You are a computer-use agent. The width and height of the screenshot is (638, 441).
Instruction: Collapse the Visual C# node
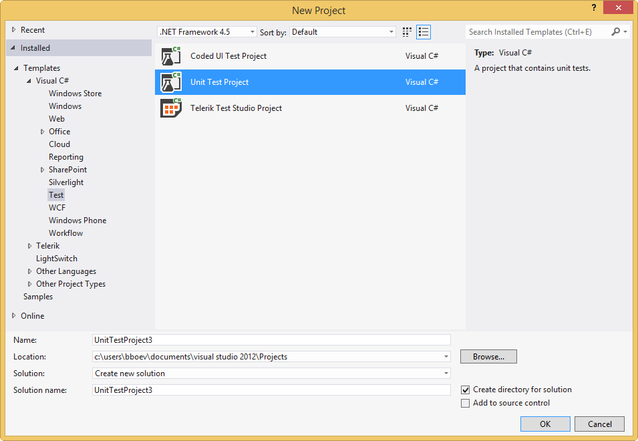click(x=29, y=81)
